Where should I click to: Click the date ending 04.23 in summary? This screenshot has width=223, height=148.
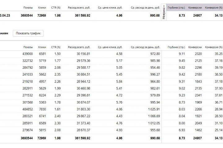5,15
